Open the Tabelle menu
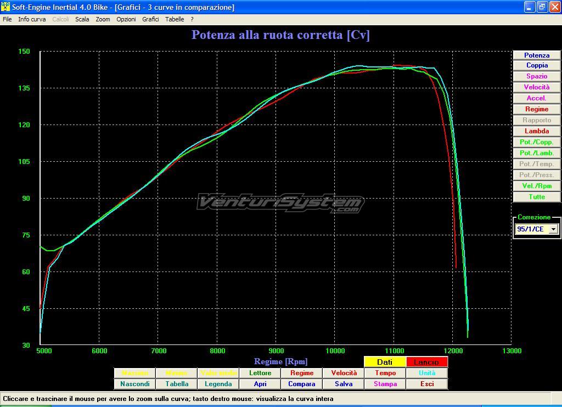This screenshot has width=562, height=407. tap(175, 19)
